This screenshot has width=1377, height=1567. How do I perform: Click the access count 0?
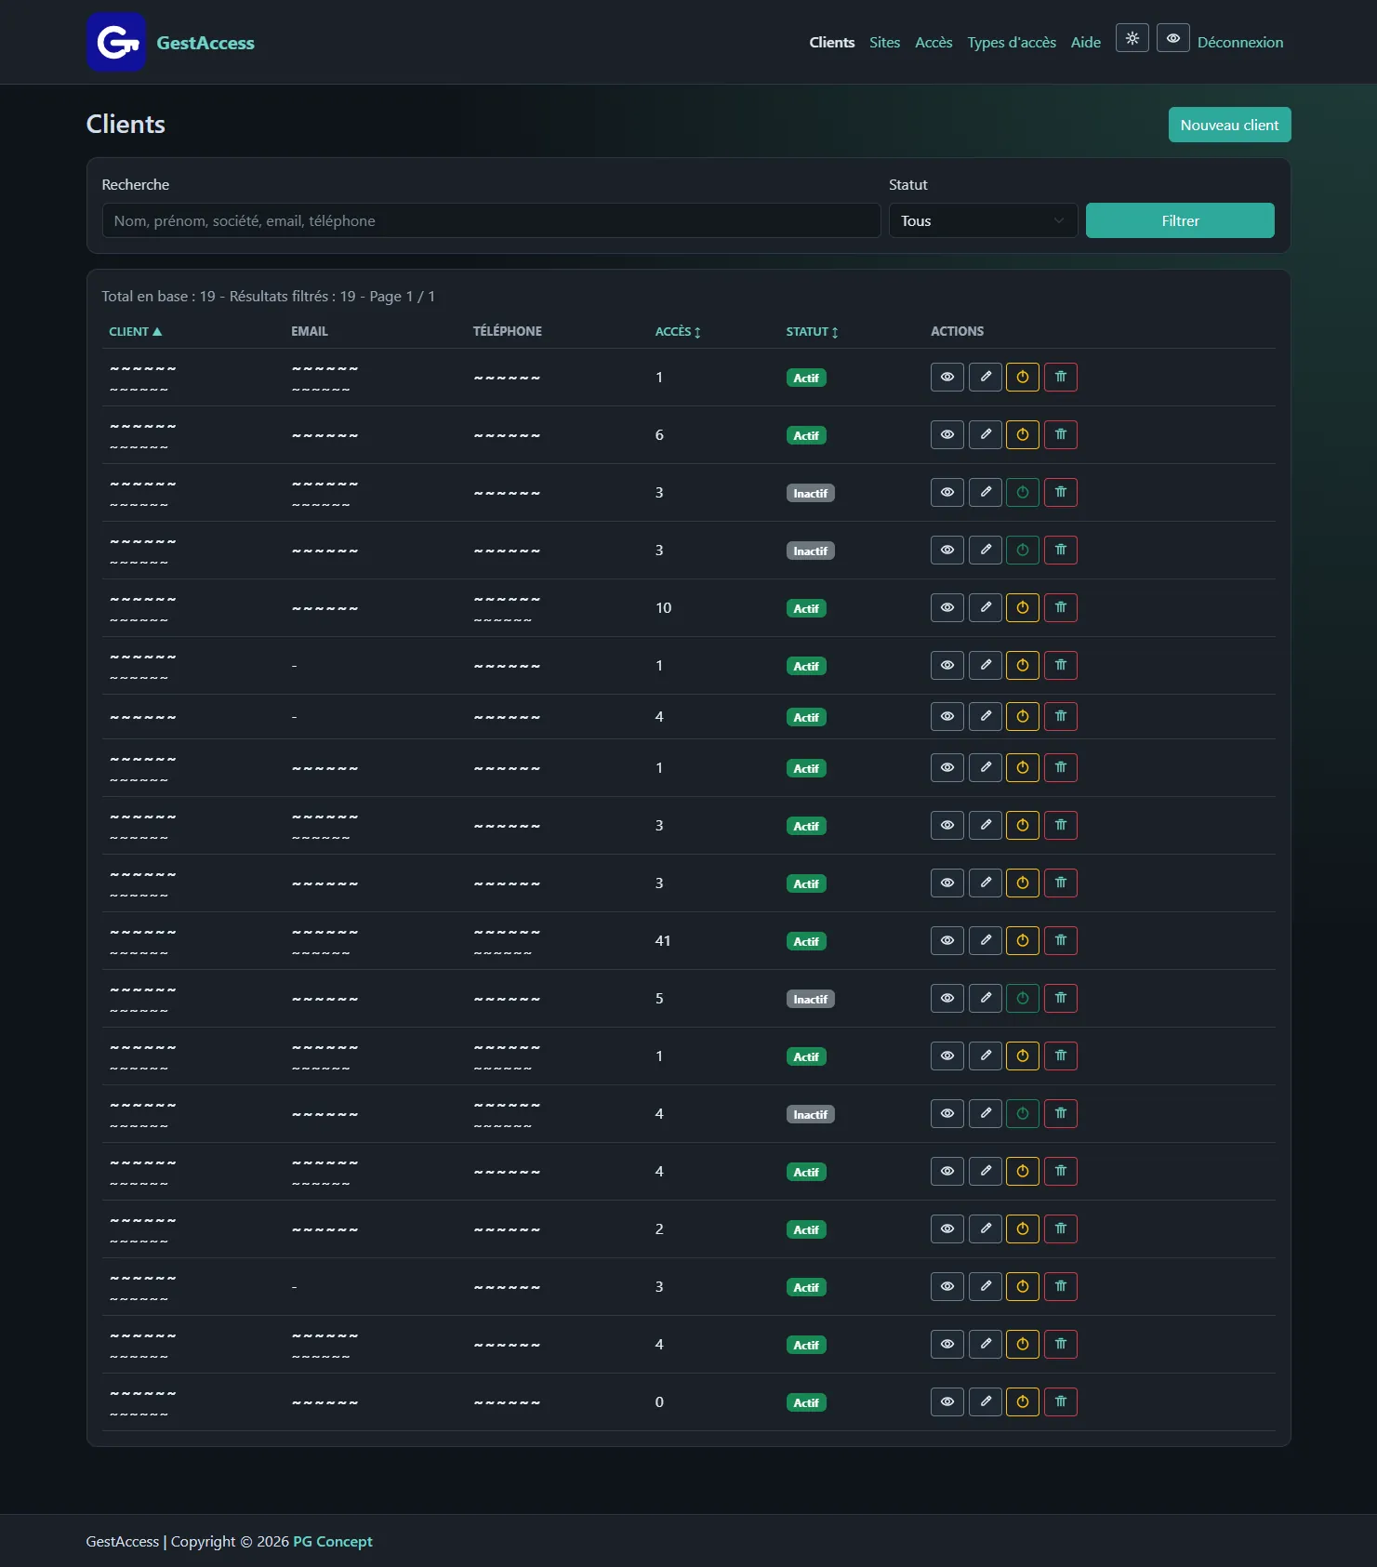click(659, 1401)
